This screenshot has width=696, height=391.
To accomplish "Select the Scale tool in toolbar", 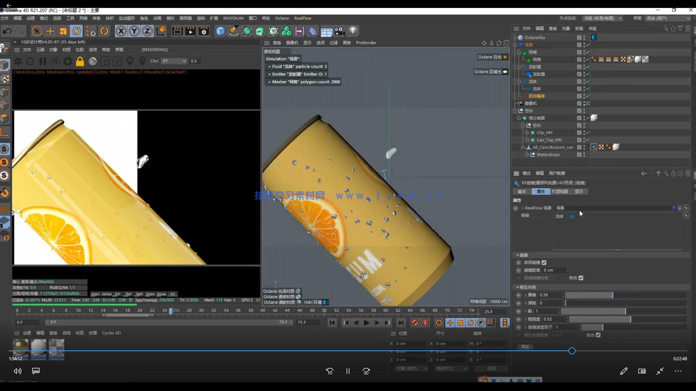I will point(63,31).
